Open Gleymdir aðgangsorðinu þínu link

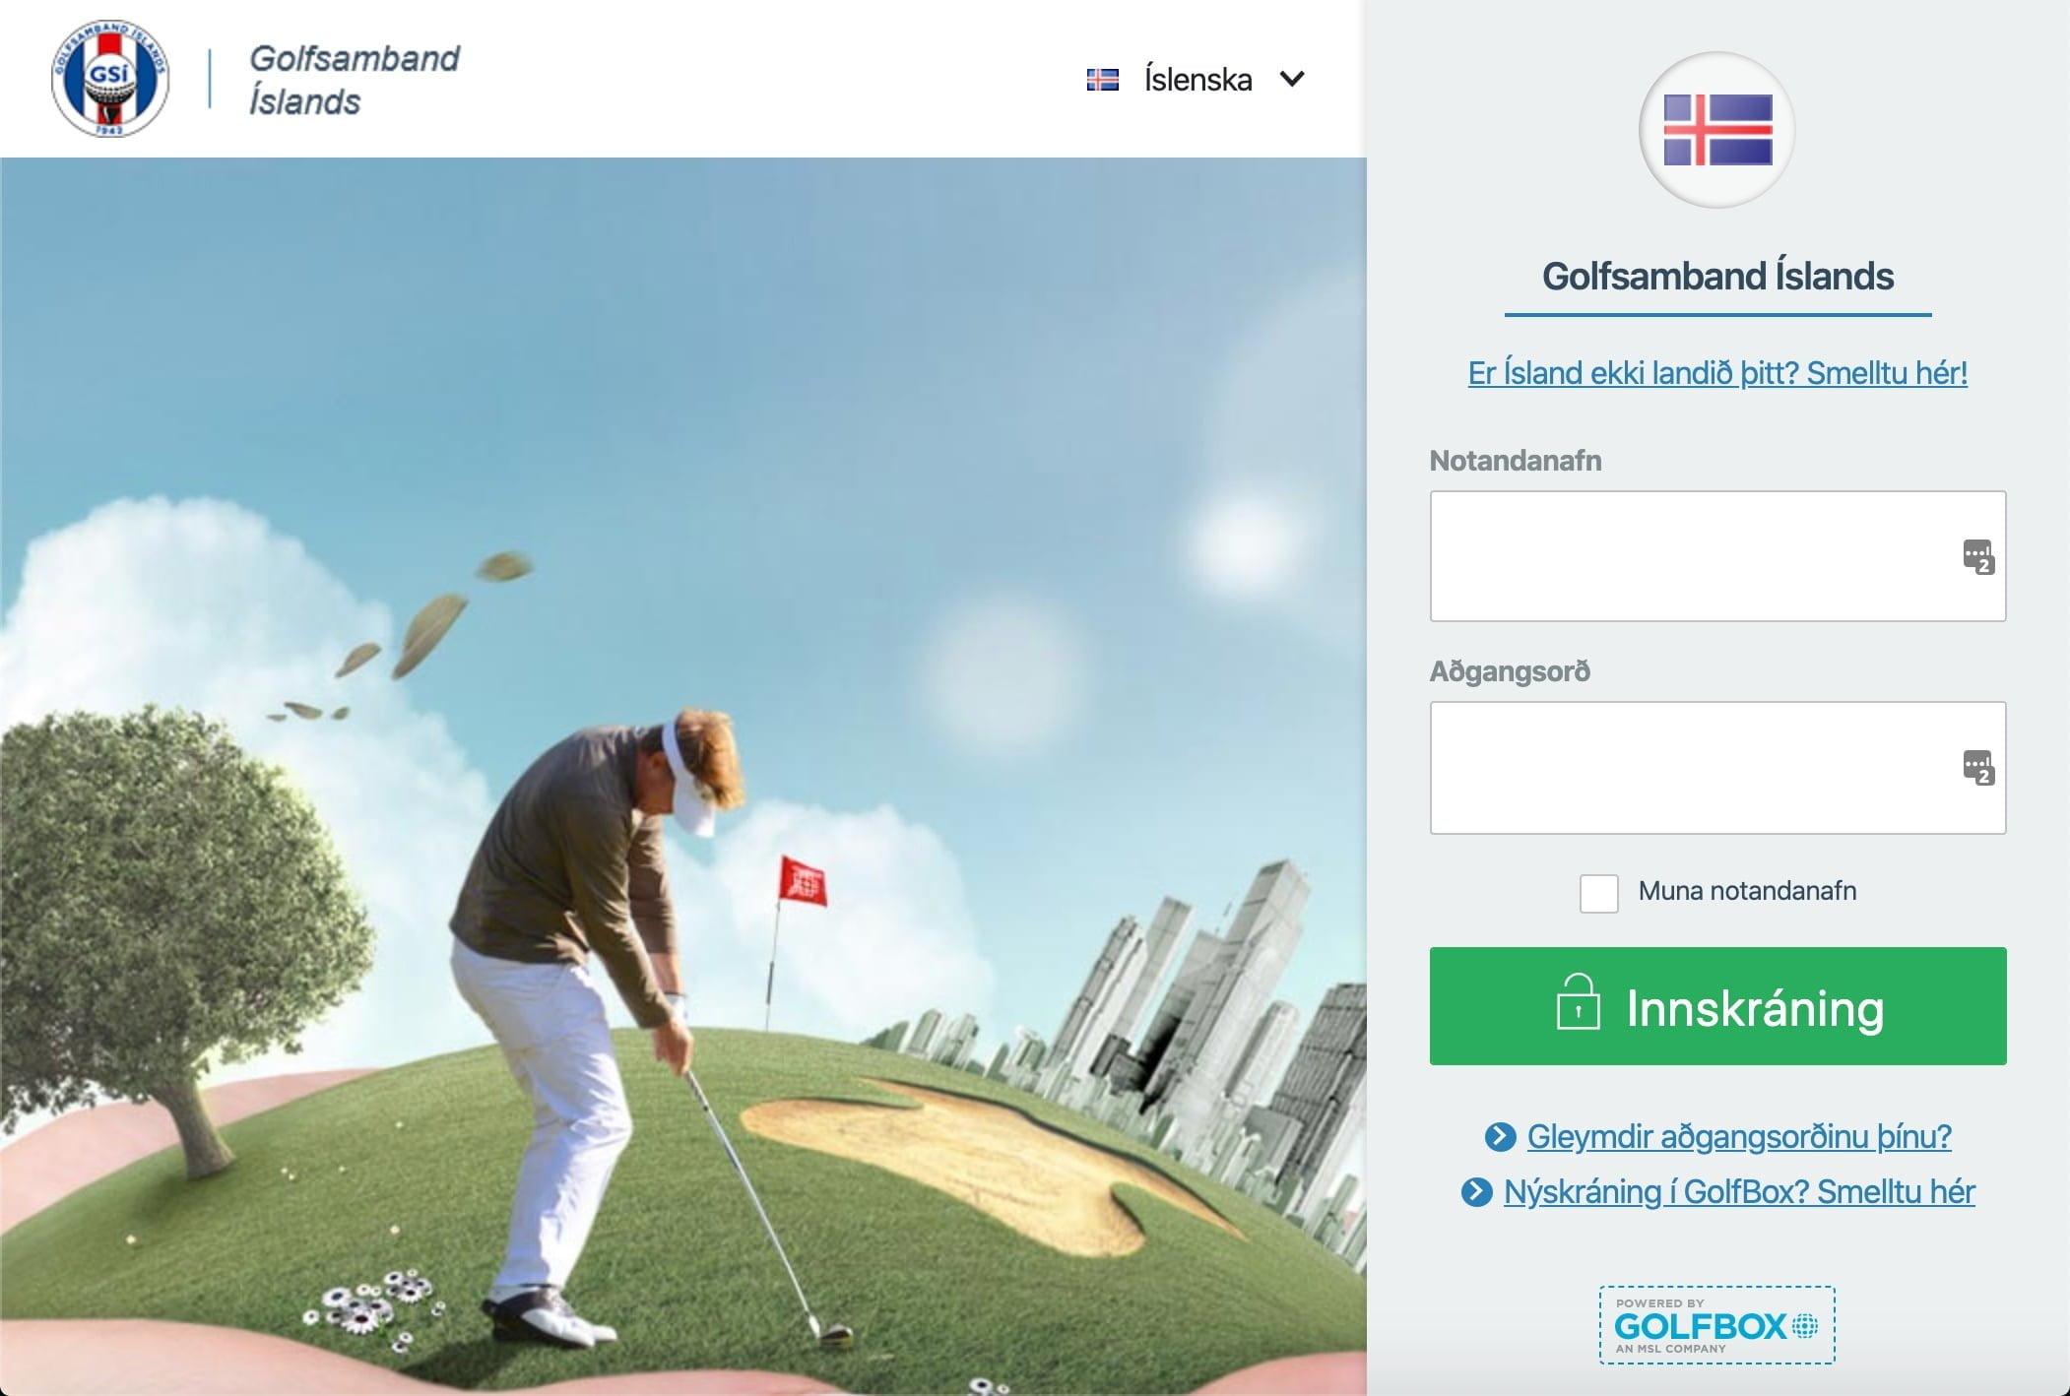1739,1137
